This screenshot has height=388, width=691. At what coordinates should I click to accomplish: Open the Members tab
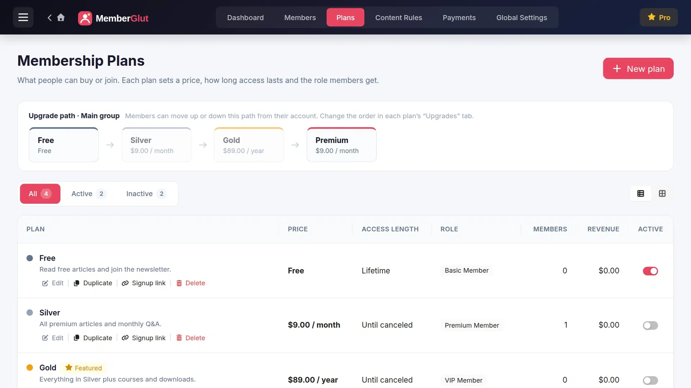[x=300, y=18]
